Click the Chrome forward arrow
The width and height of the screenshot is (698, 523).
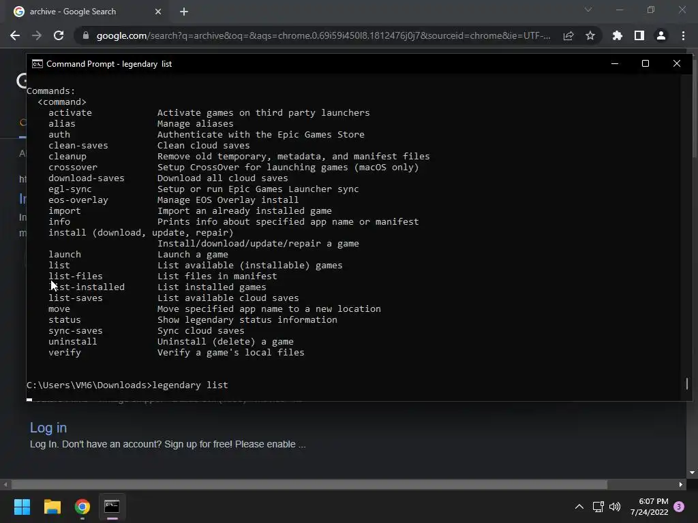tap(37, 35)
